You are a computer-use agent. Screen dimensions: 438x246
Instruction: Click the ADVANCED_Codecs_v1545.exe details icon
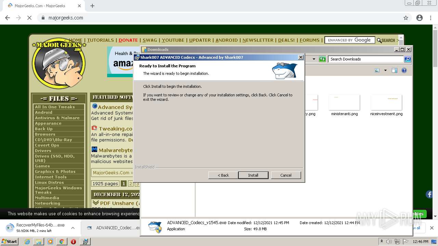[x=155, y=227]
